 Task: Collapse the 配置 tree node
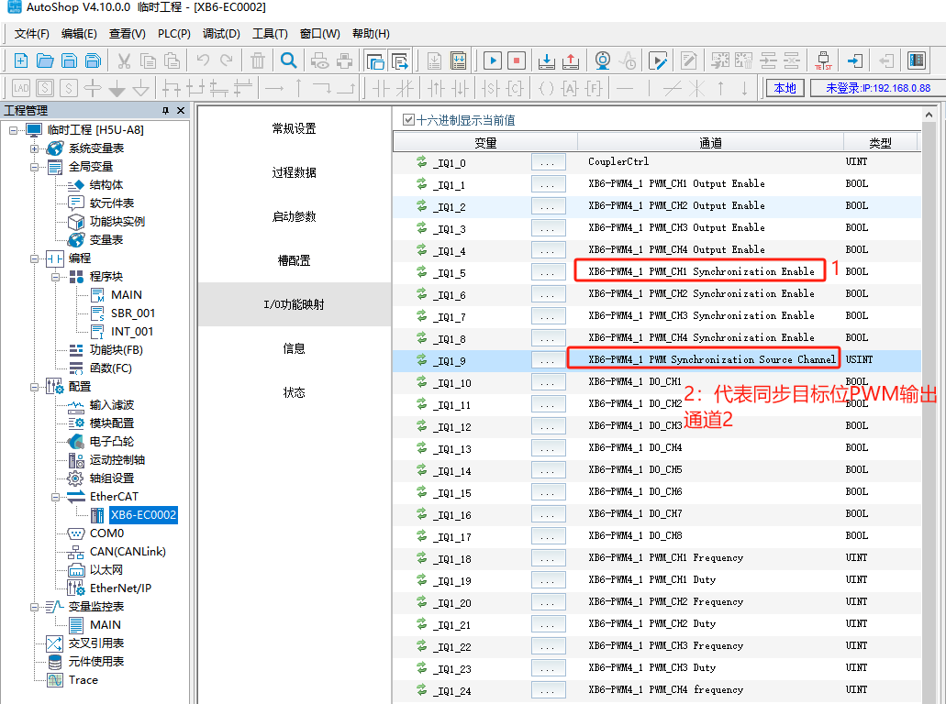34,386
